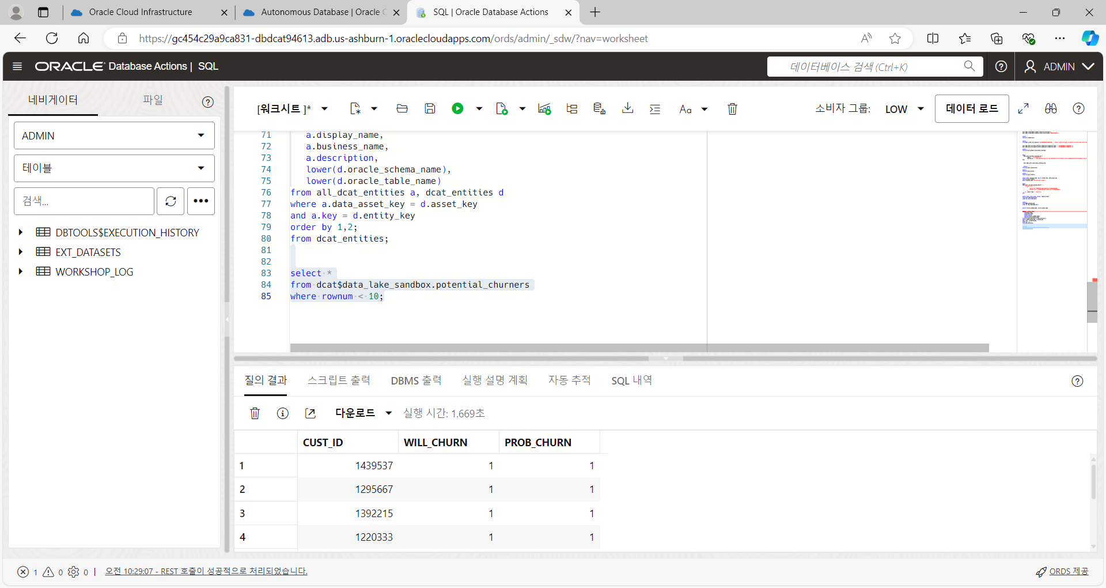This screenshot has height=588, width=1106.
Task: Open the ADMIN schema dropdown
Action: (x=114, y=135)
